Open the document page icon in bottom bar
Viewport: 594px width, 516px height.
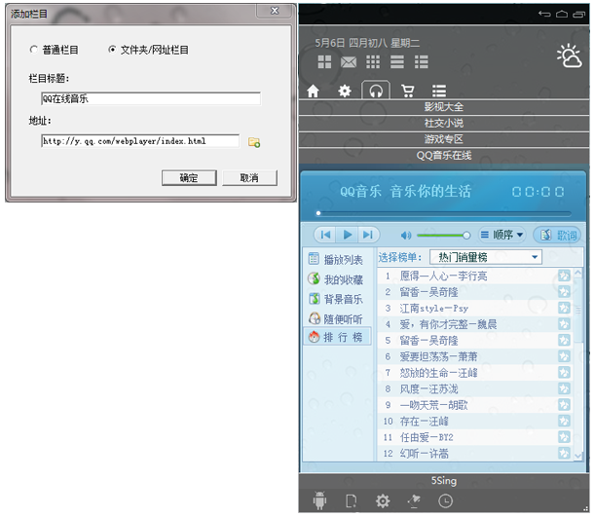351,500
